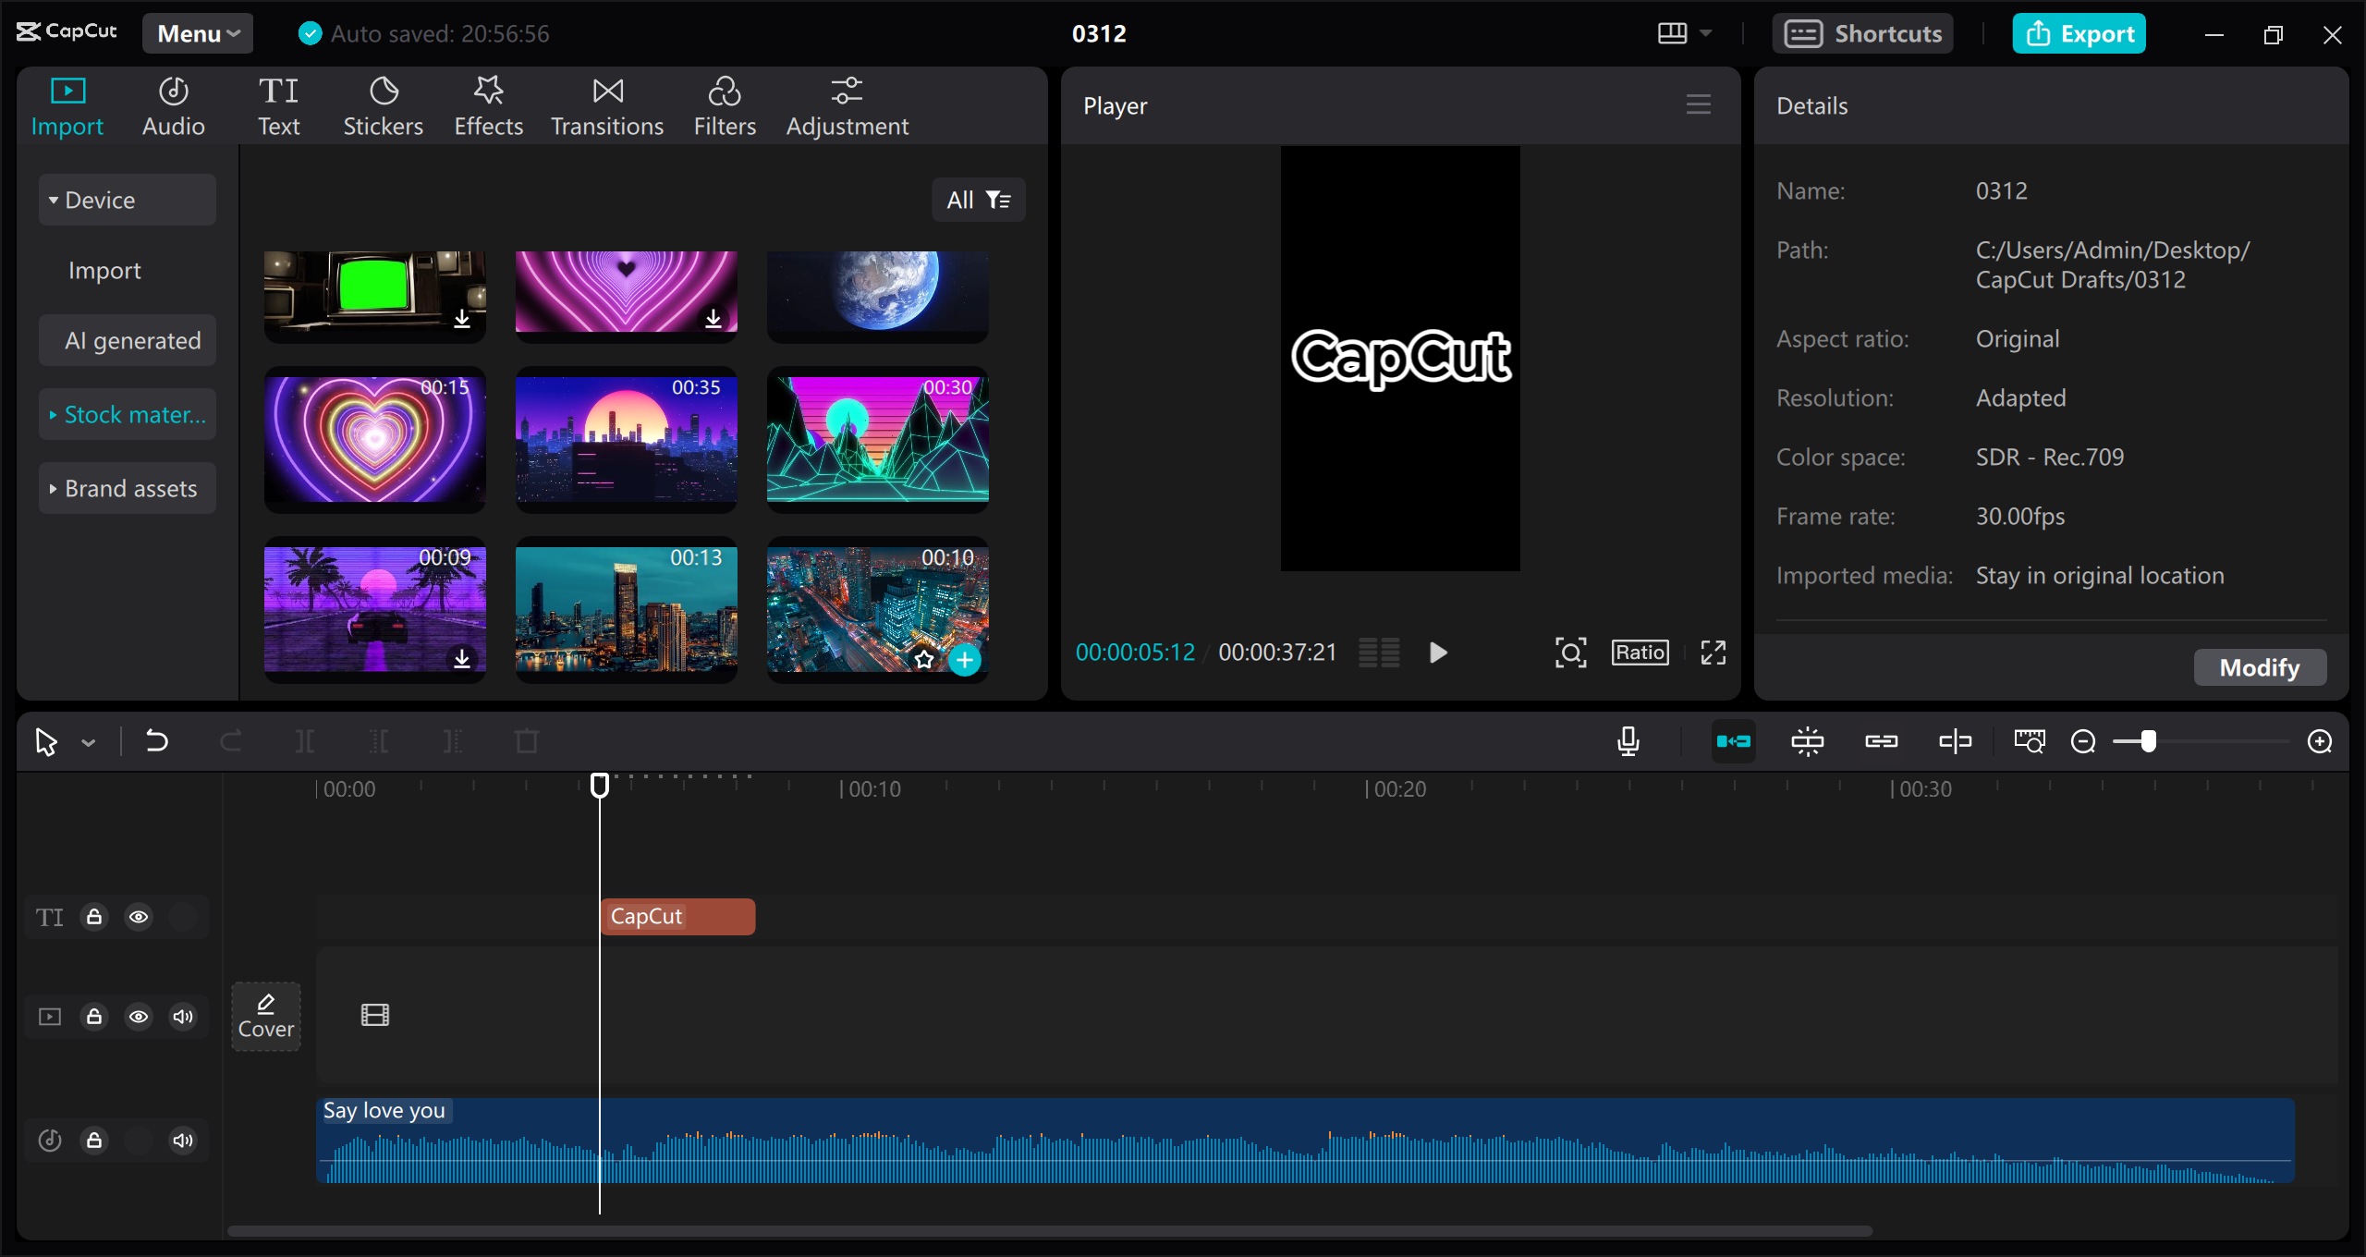Download the purple palm road clip
This screenshot has height=1257, width=2366.
point(462,658)
